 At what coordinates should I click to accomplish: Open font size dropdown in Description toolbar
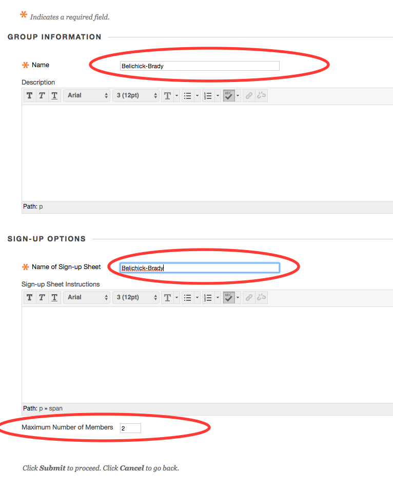tap(136, 95)
